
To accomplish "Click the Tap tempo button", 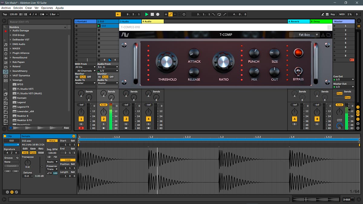I will point(5,14).
